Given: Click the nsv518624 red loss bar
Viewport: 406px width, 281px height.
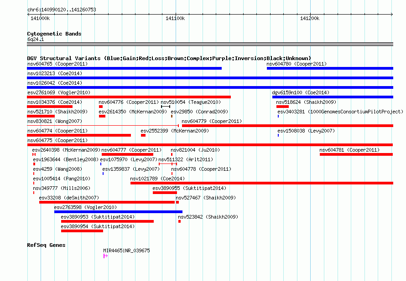Looking at the screenshot, I should (282, 107).
